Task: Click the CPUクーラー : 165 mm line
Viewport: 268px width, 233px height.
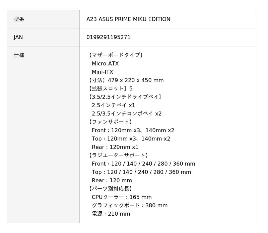Action: click(x=122, y=197)
